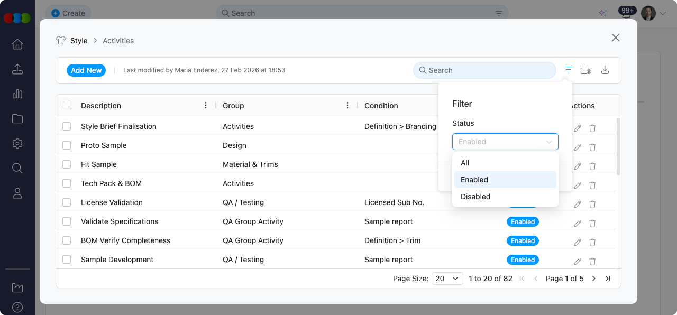Image resolution: width=677 pixels, height=315 pixels.
Task: Choose All in the status list
Action: [x=465, y=163]
